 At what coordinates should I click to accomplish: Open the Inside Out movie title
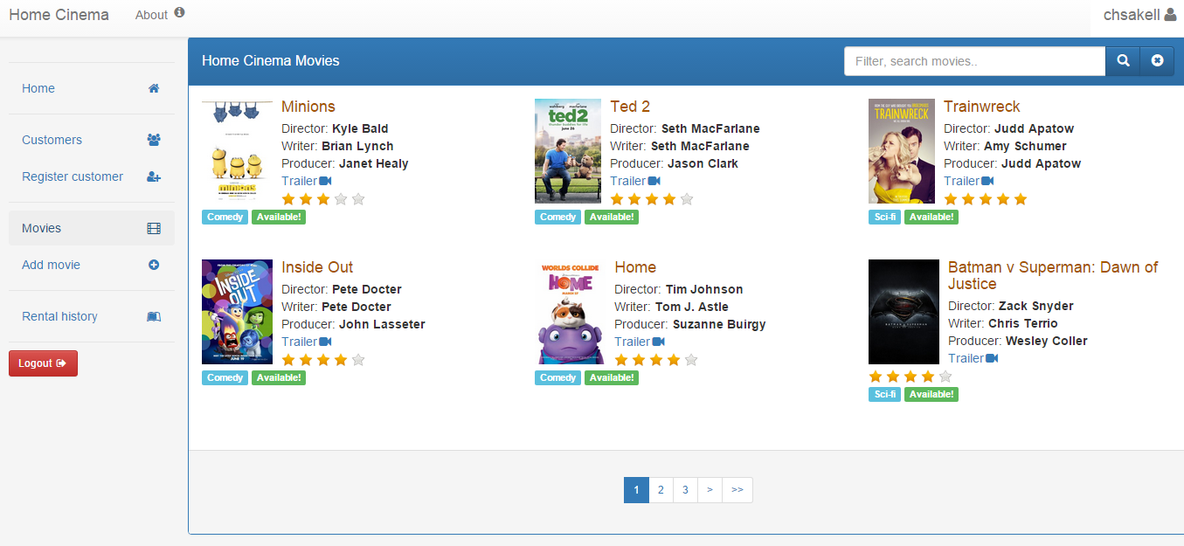pos(316,267)
